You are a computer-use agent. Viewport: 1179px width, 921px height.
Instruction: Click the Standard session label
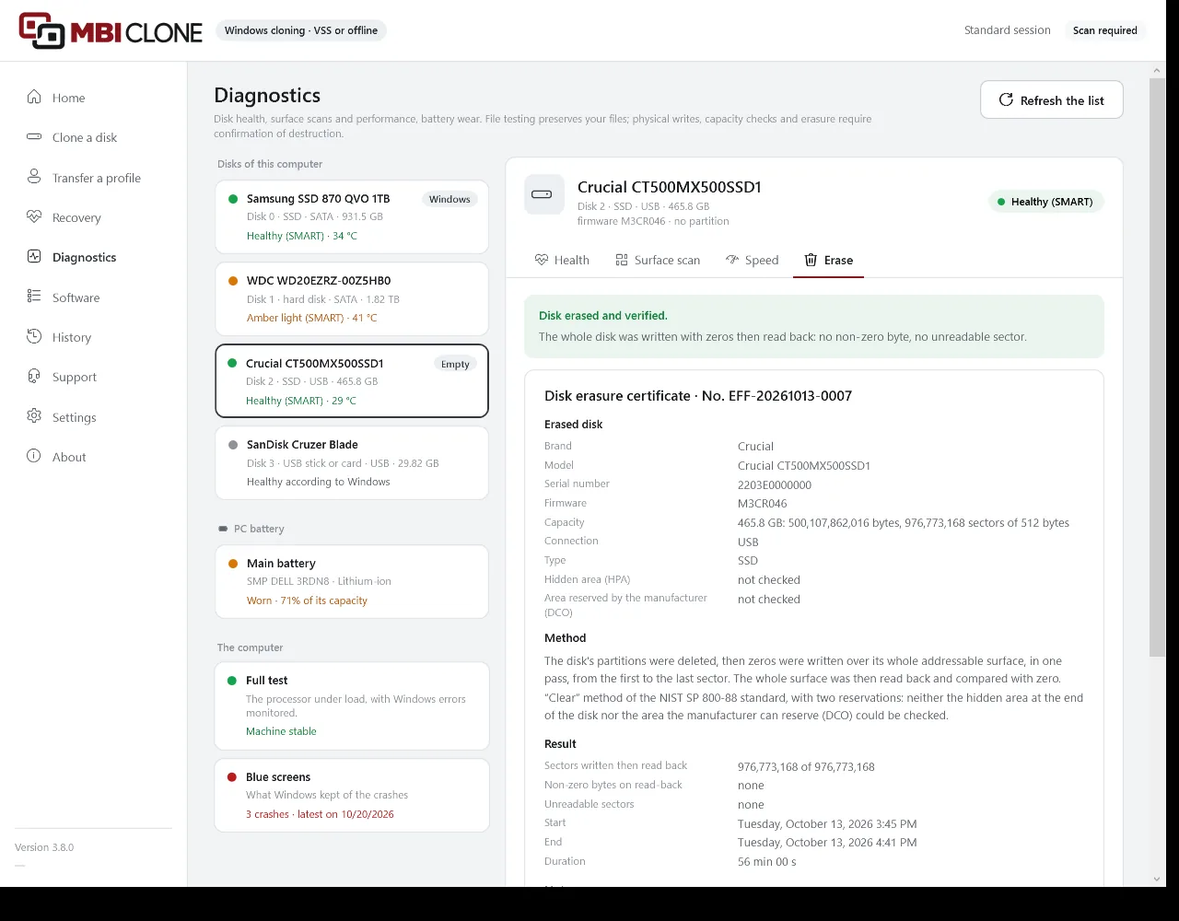[x=1008, y=30]
